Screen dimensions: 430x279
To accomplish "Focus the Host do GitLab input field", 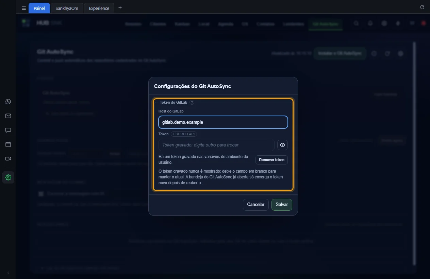I will tap(223, 122).
